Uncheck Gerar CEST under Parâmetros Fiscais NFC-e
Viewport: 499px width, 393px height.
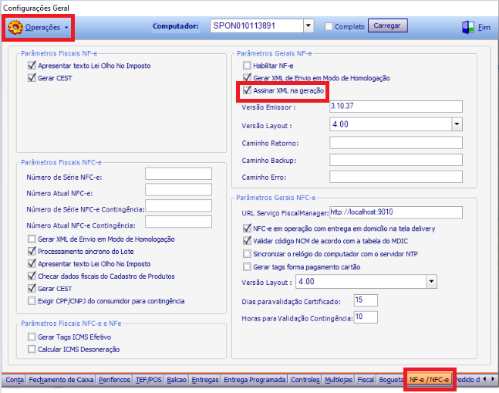tap(32, 289)
